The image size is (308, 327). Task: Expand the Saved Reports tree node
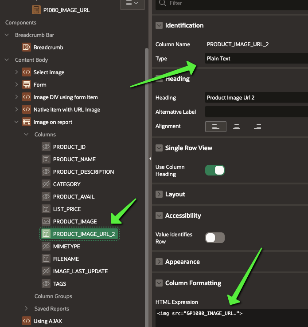click(27, 309)
